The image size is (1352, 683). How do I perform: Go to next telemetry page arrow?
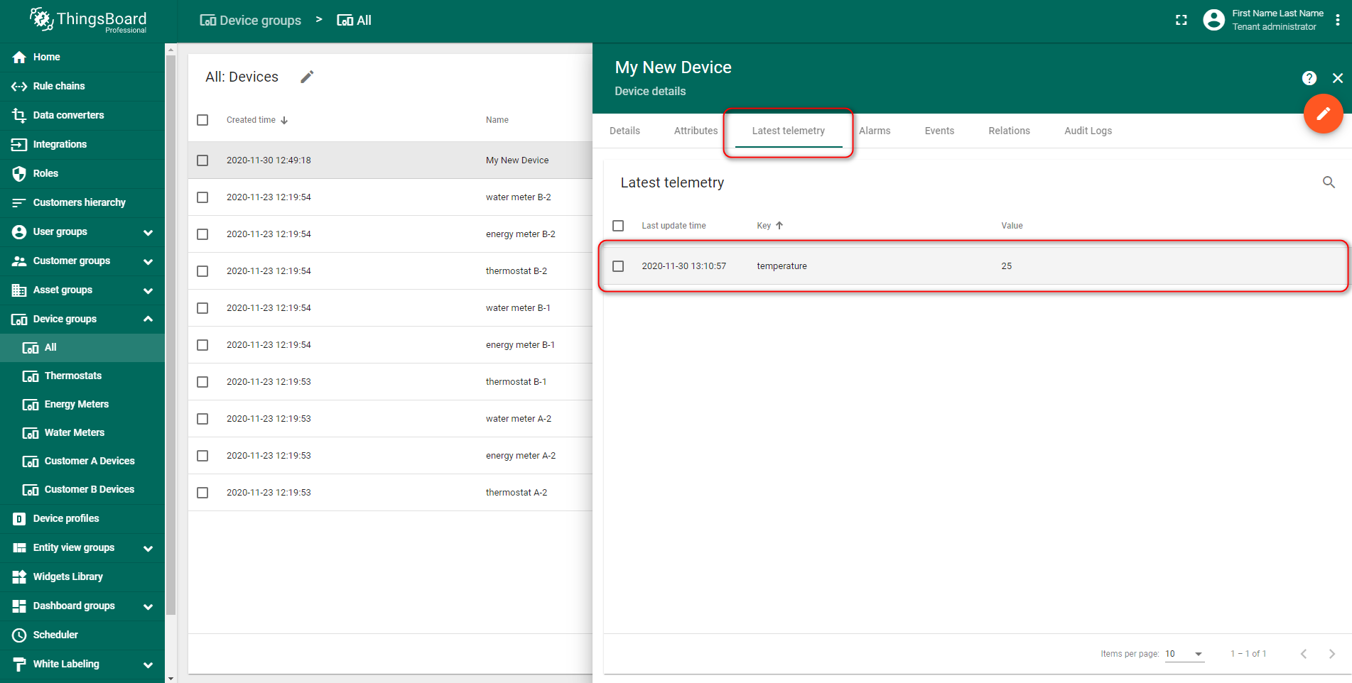(1332, 654)
